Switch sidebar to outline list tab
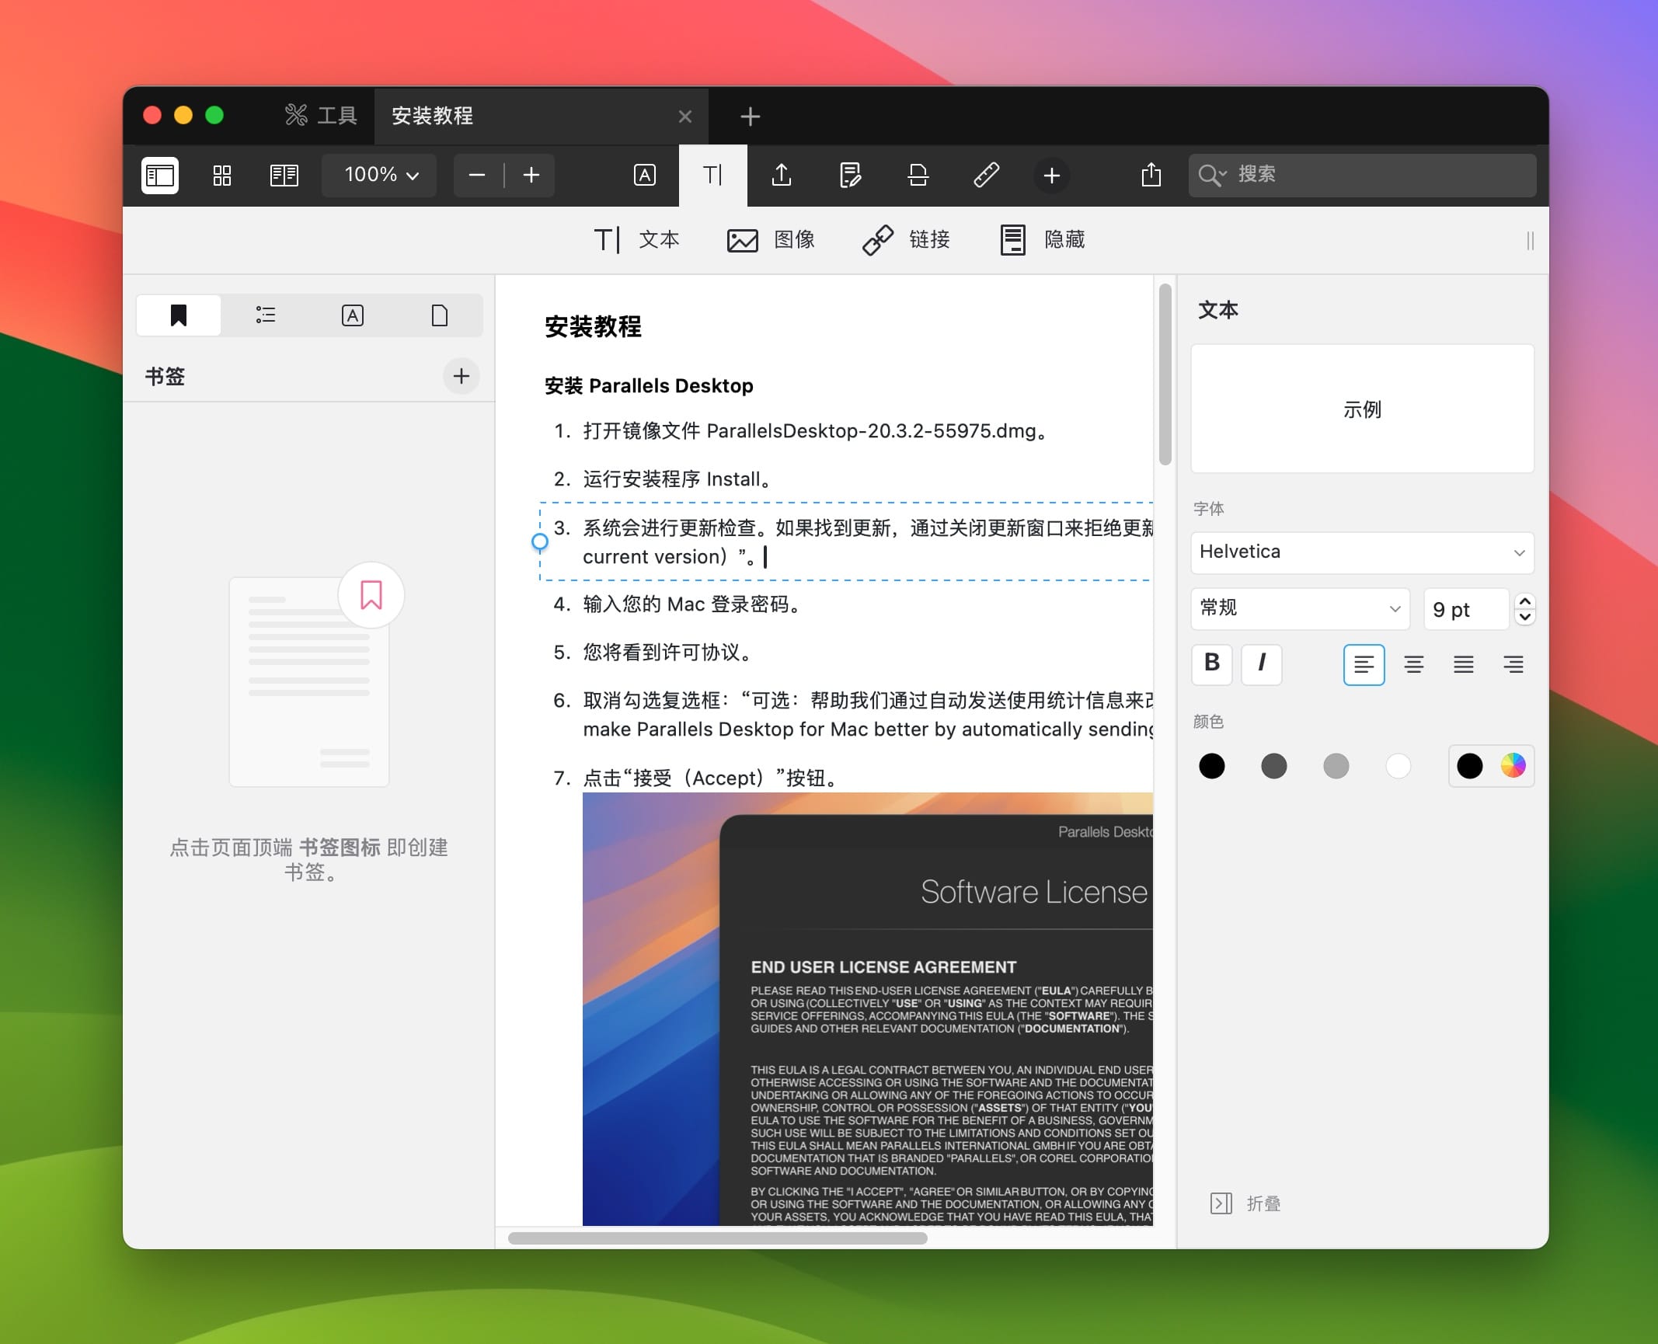1658x1344 pixels. 266,315
